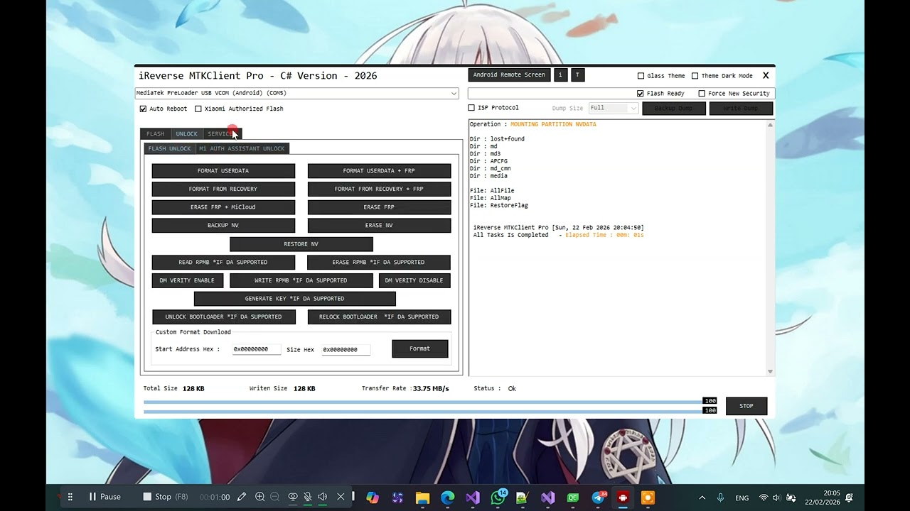
Task: Open File Explorer from the taskbar
Action: [422, 498]
